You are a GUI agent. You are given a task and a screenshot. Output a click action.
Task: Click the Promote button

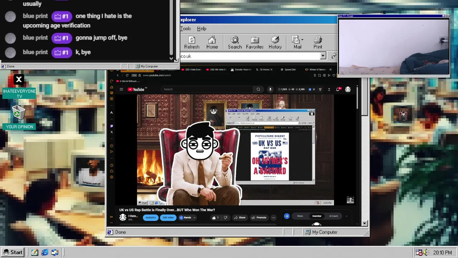coord(259,218)
